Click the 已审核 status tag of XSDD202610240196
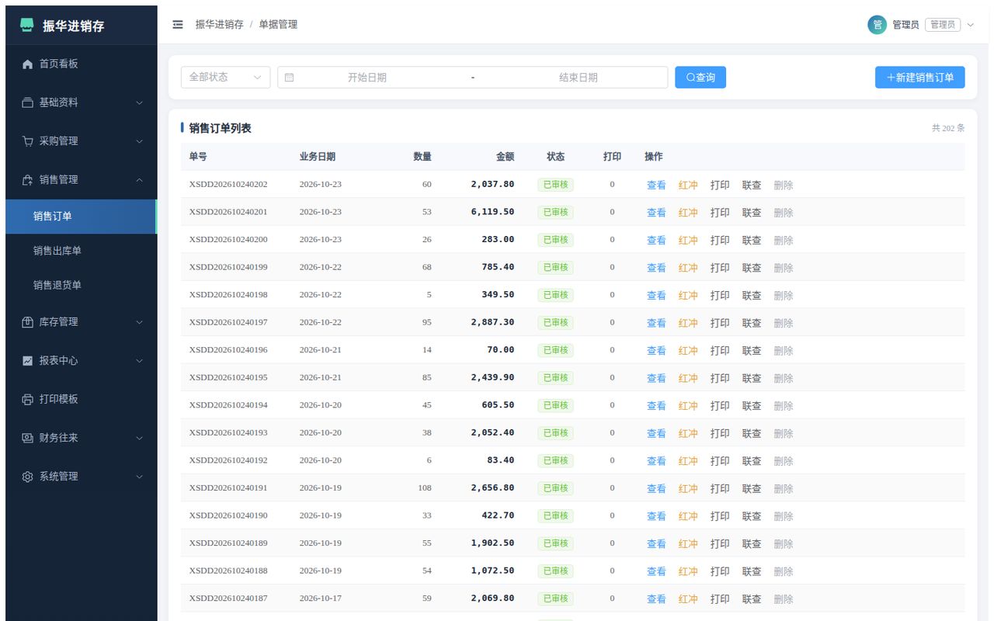The height and width of the screenshot is (621, 994). coord(555,350)
